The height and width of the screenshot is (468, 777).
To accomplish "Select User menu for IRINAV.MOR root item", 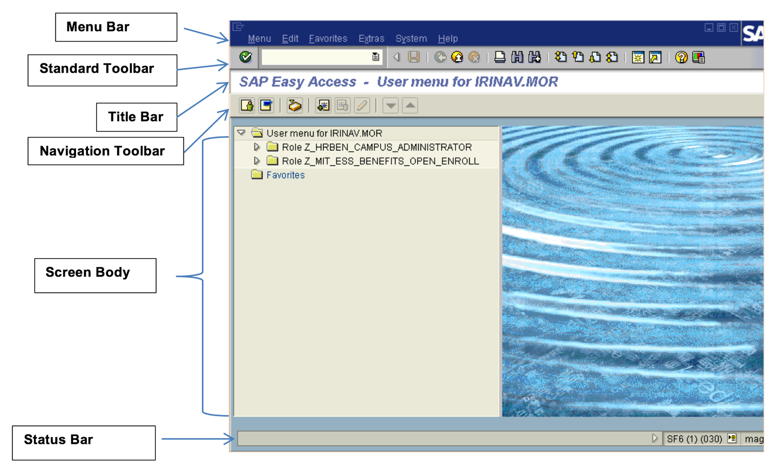I will (324, 133).
